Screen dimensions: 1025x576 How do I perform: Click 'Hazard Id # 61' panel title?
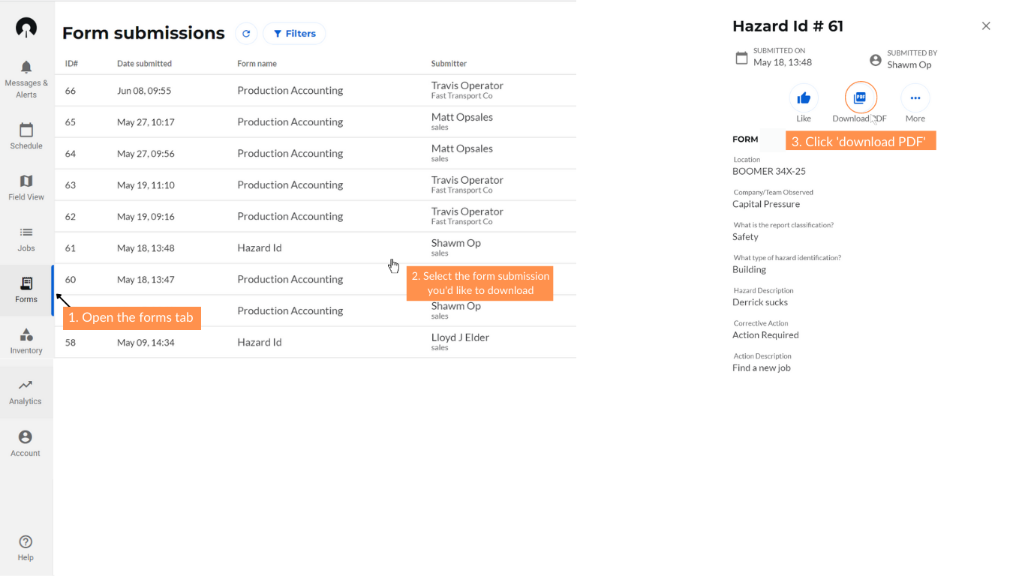point(788,26)
